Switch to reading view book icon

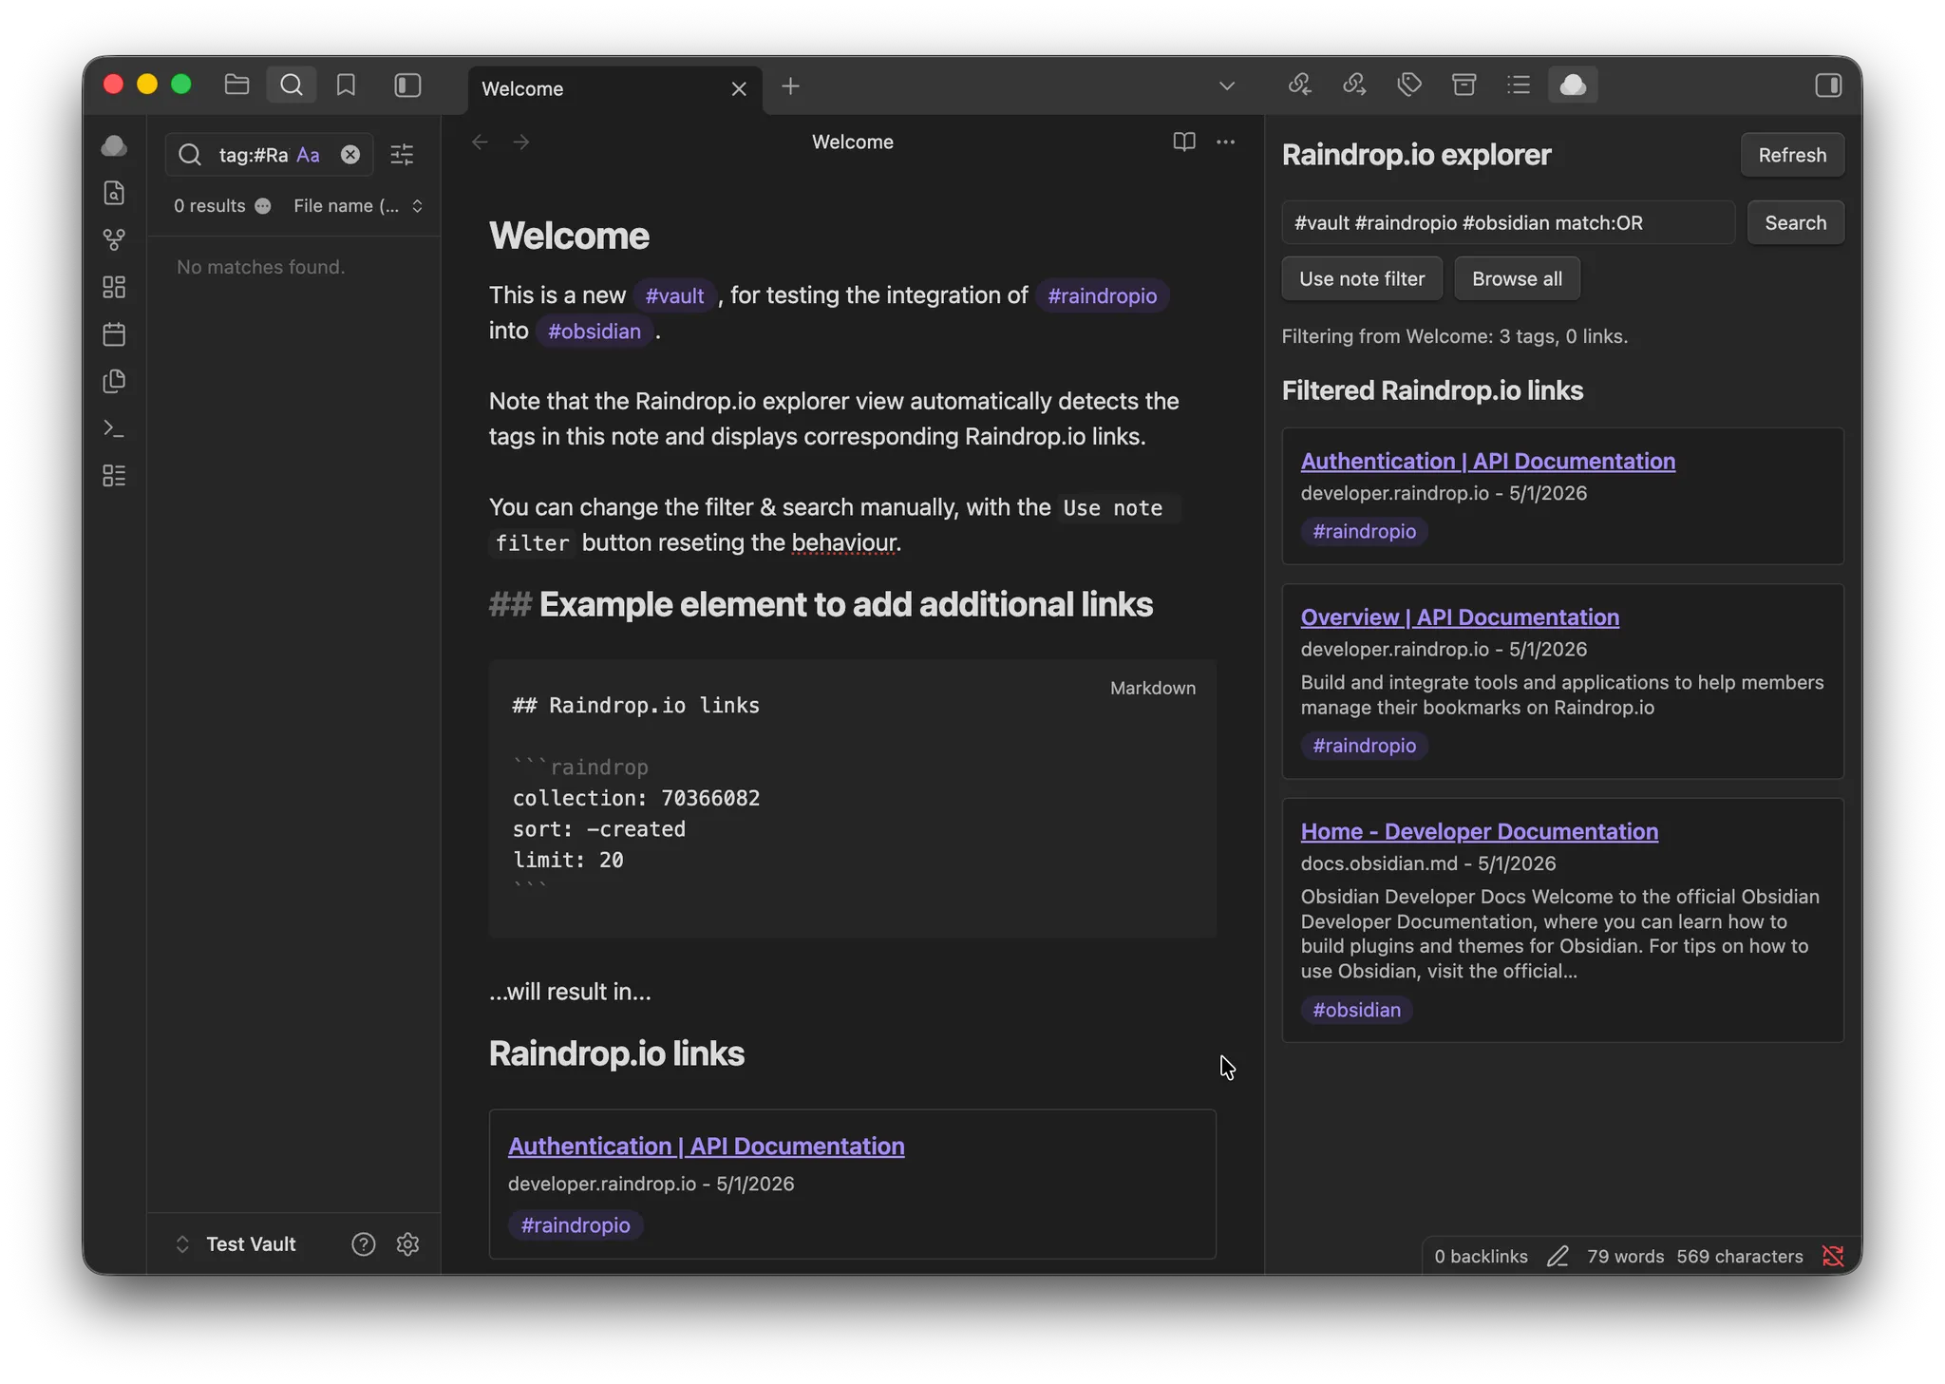[x=1183, y=142]
